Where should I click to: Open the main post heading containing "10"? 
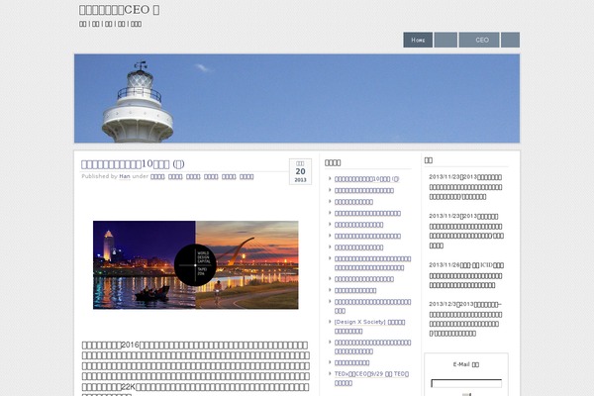133,163
